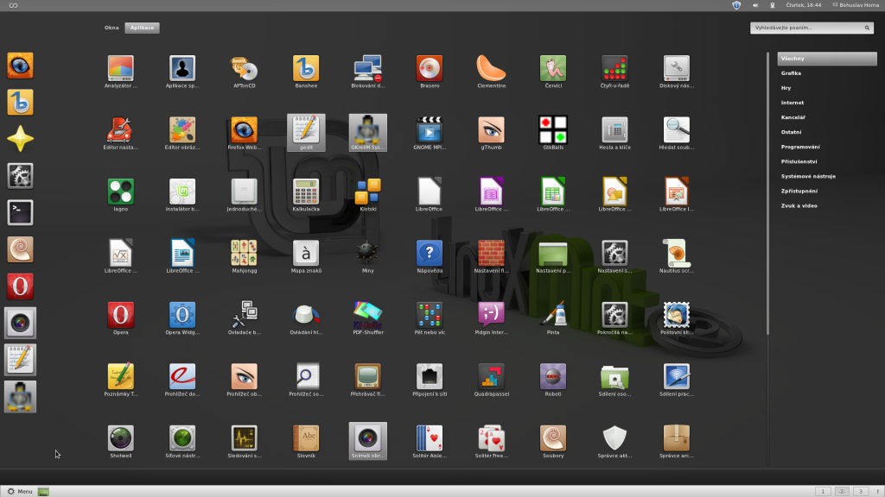Click the shield icon in the top panel
Image resolution: width=885 pixels, height=497 pixels.
pos(736,5)
